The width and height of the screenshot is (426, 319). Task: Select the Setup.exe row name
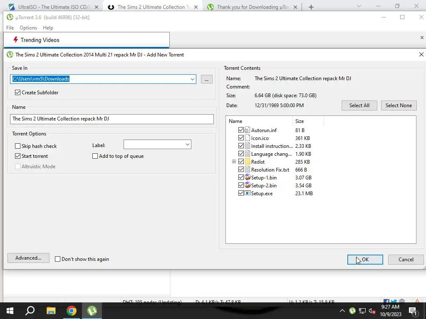point(262,194)
